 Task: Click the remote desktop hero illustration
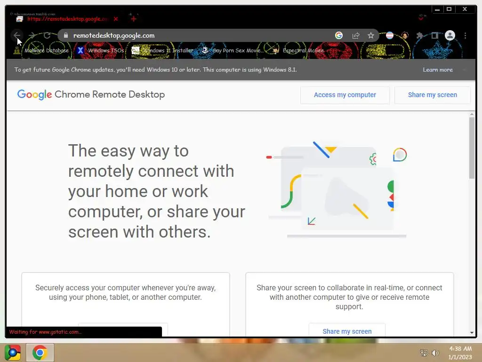coord(337,189)
